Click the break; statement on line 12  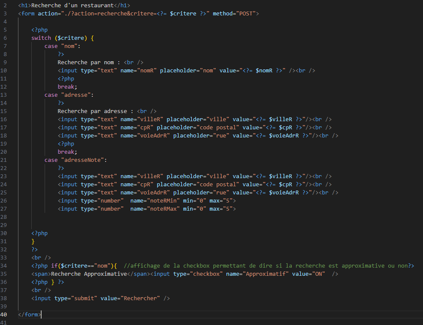pos(67,86)
